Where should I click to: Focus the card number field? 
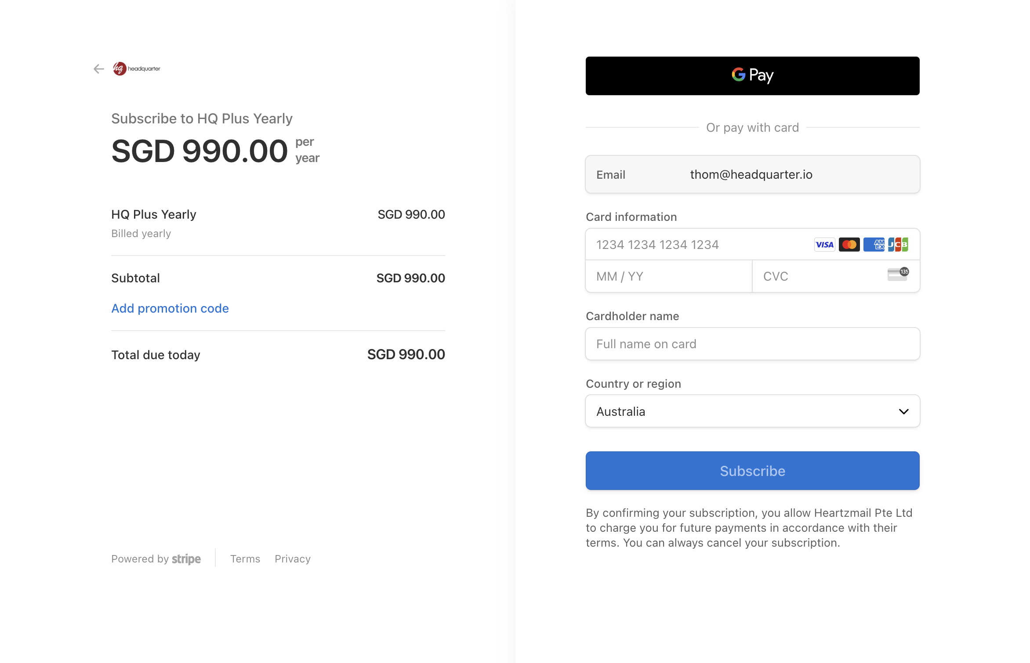click(x=752, y=245)
